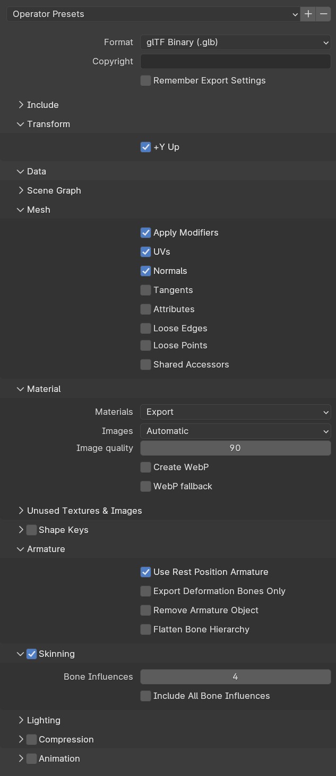Toggle the Shape Keys panel checkbox
The image size is (336, 776).
pos(32,530)
